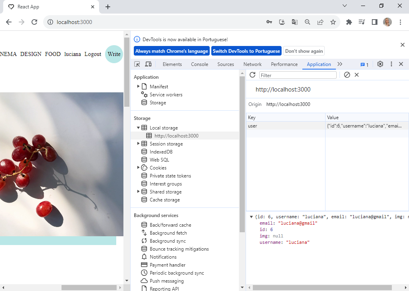This screenshot has width=409, height=291.
Task: Open DevTools customize three-dot menu
Action: (x=391, y=64)
